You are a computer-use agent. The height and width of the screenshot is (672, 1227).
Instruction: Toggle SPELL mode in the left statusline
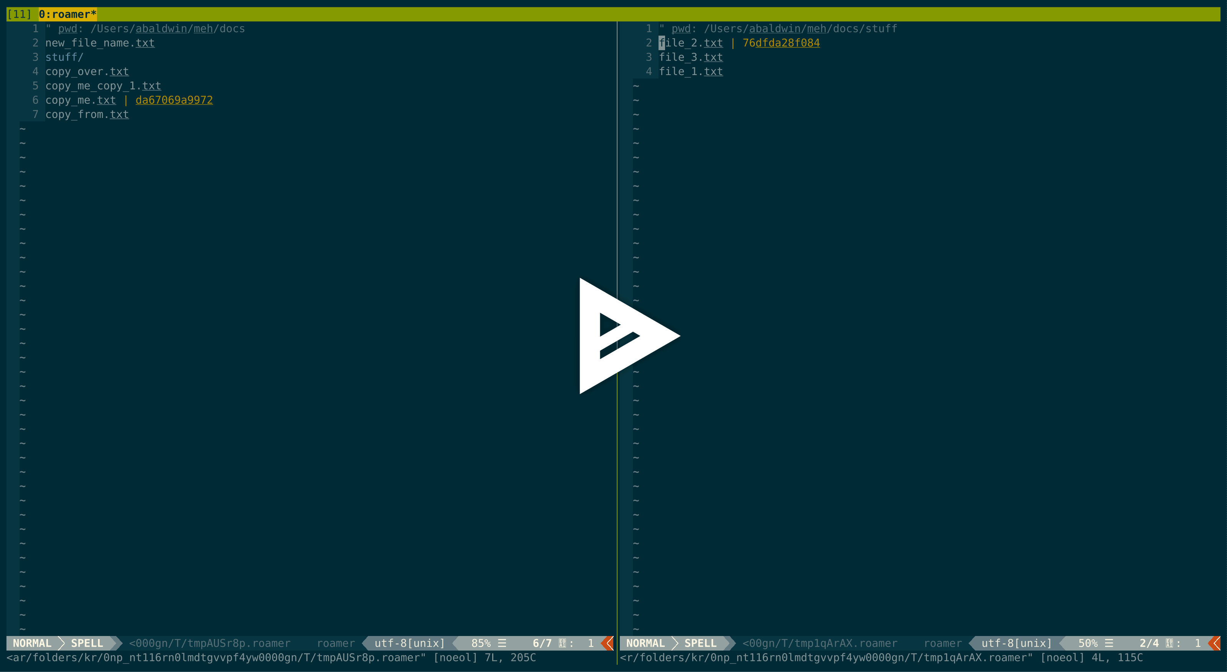click(87, 643)
